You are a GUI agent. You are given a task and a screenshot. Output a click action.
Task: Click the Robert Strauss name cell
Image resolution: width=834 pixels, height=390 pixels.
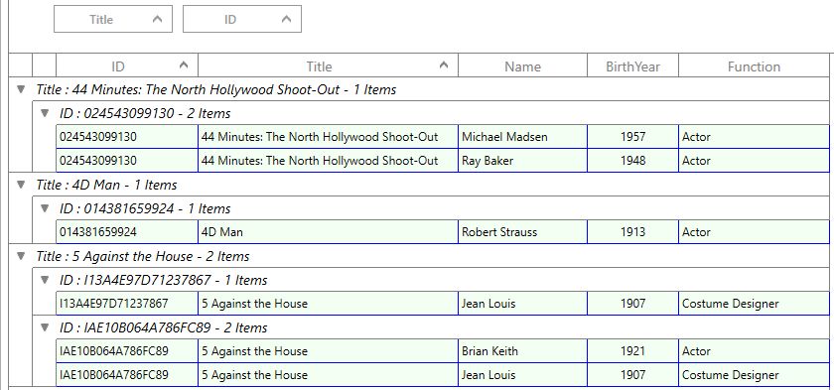point(522,231)
